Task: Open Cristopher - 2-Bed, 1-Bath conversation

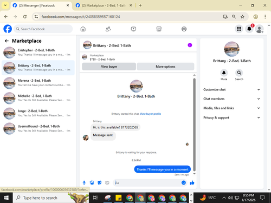Action: [38, 53]
